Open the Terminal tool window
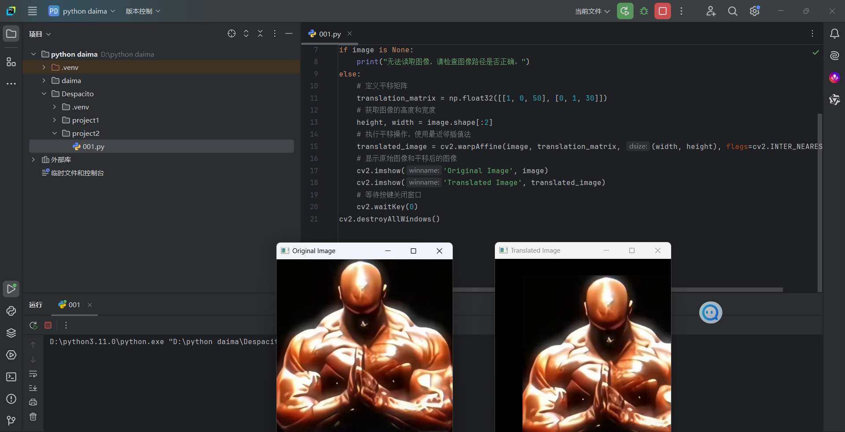 point(11,377)
